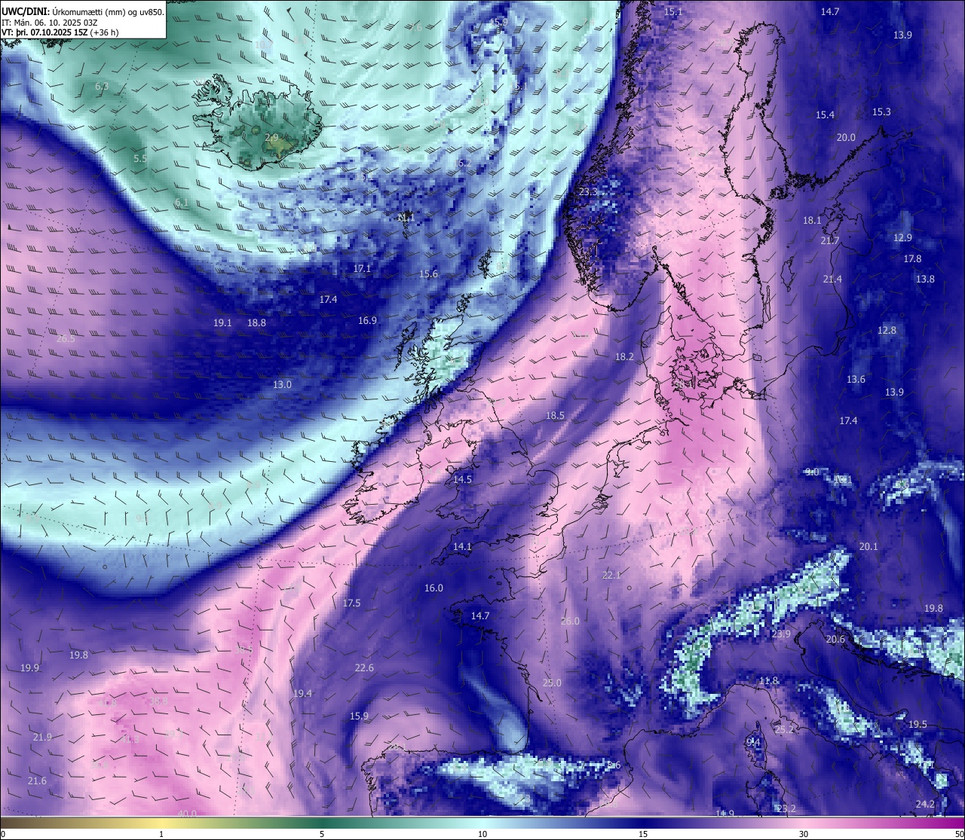Click the 20.6 value over northern Italy
This screenshot has height=840, width=965.
pyautogui.click(x=835, y=639)
